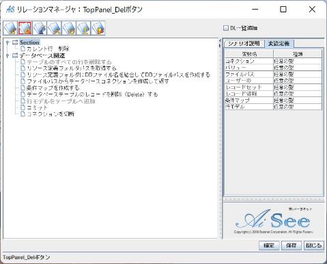Click the folder icon with scissors overlay
Image resolution: width=327 pixels, height=264 pixels.
(x=54, y=28)
